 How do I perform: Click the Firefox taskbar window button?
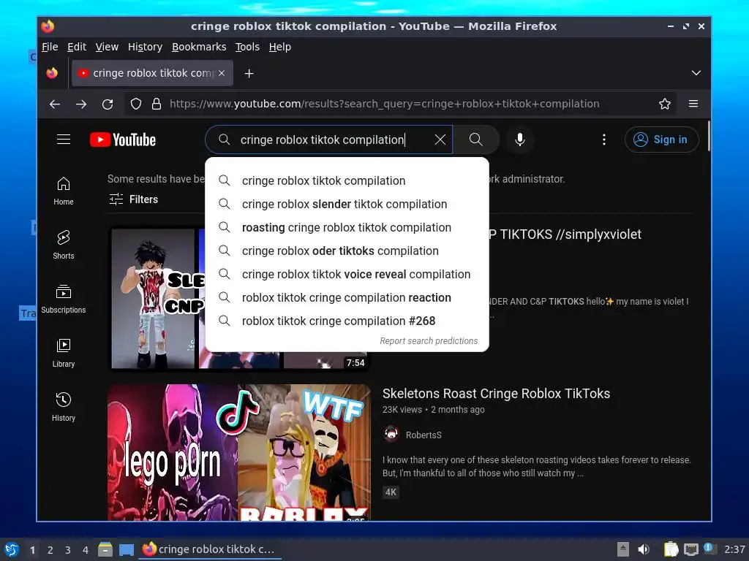[210, 549]
